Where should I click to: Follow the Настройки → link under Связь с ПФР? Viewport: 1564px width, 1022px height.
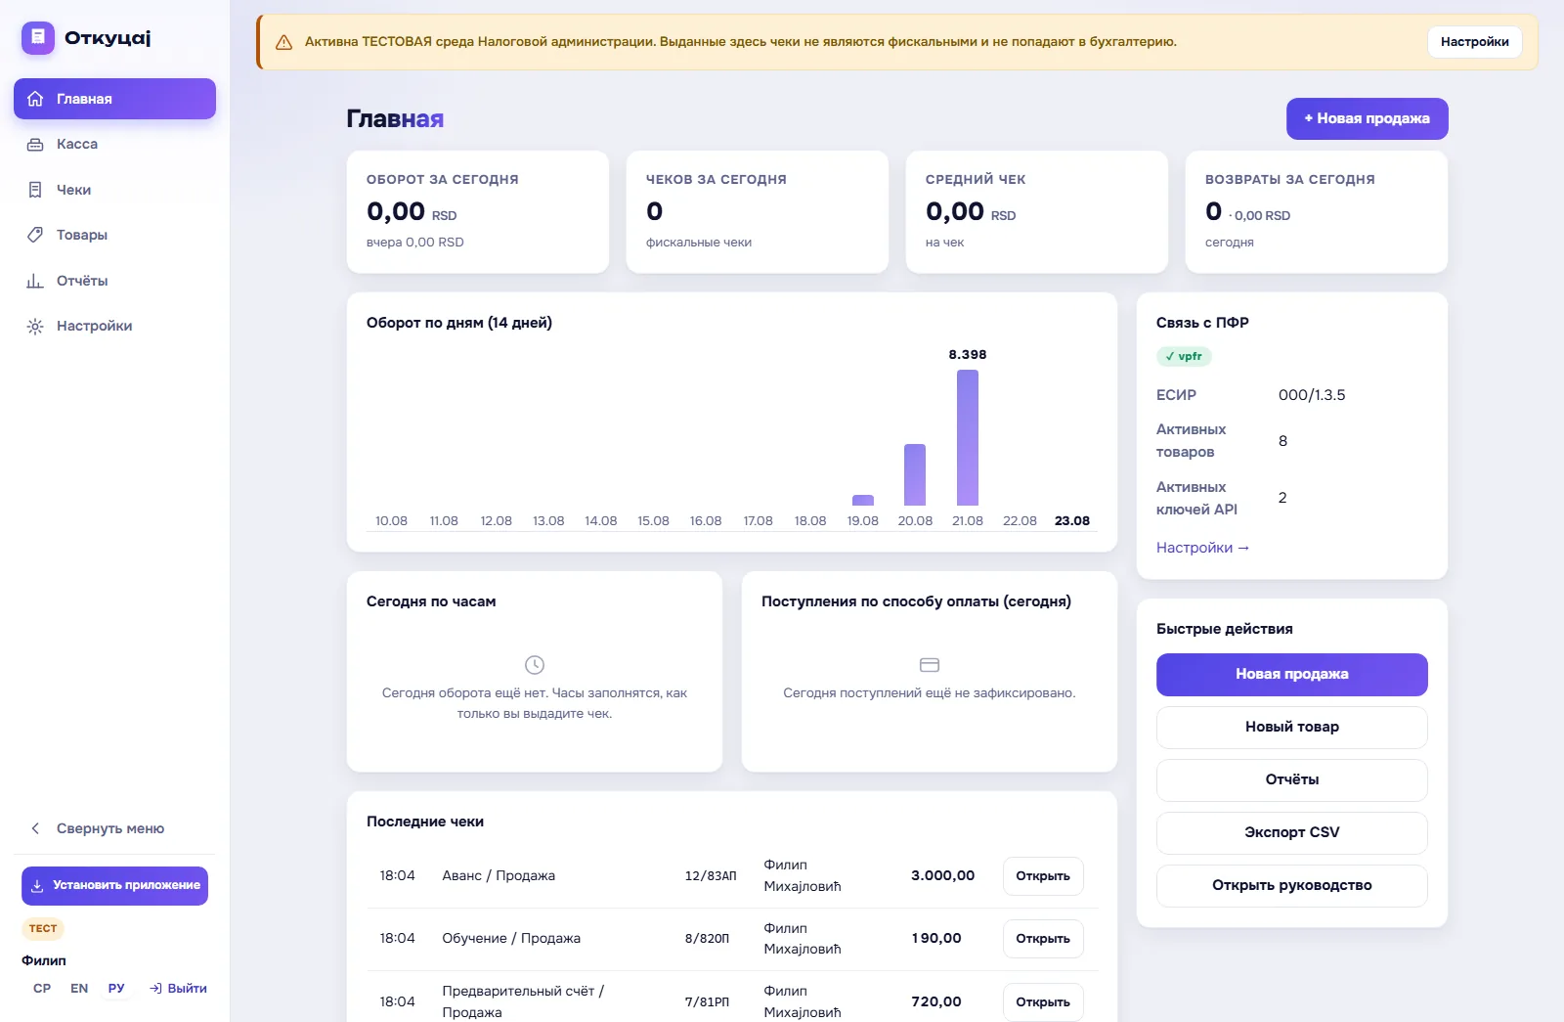tap(1202, 548)
